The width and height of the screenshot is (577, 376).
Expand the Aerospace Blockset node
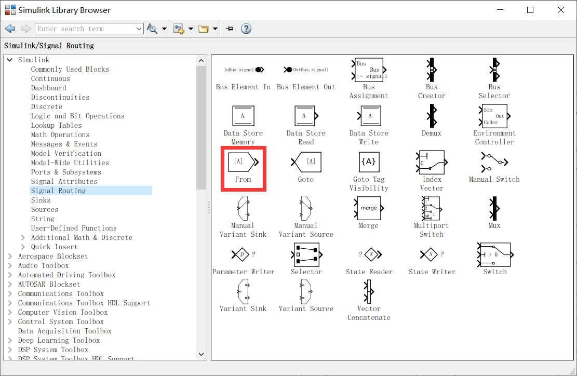[x=10, y=256]
